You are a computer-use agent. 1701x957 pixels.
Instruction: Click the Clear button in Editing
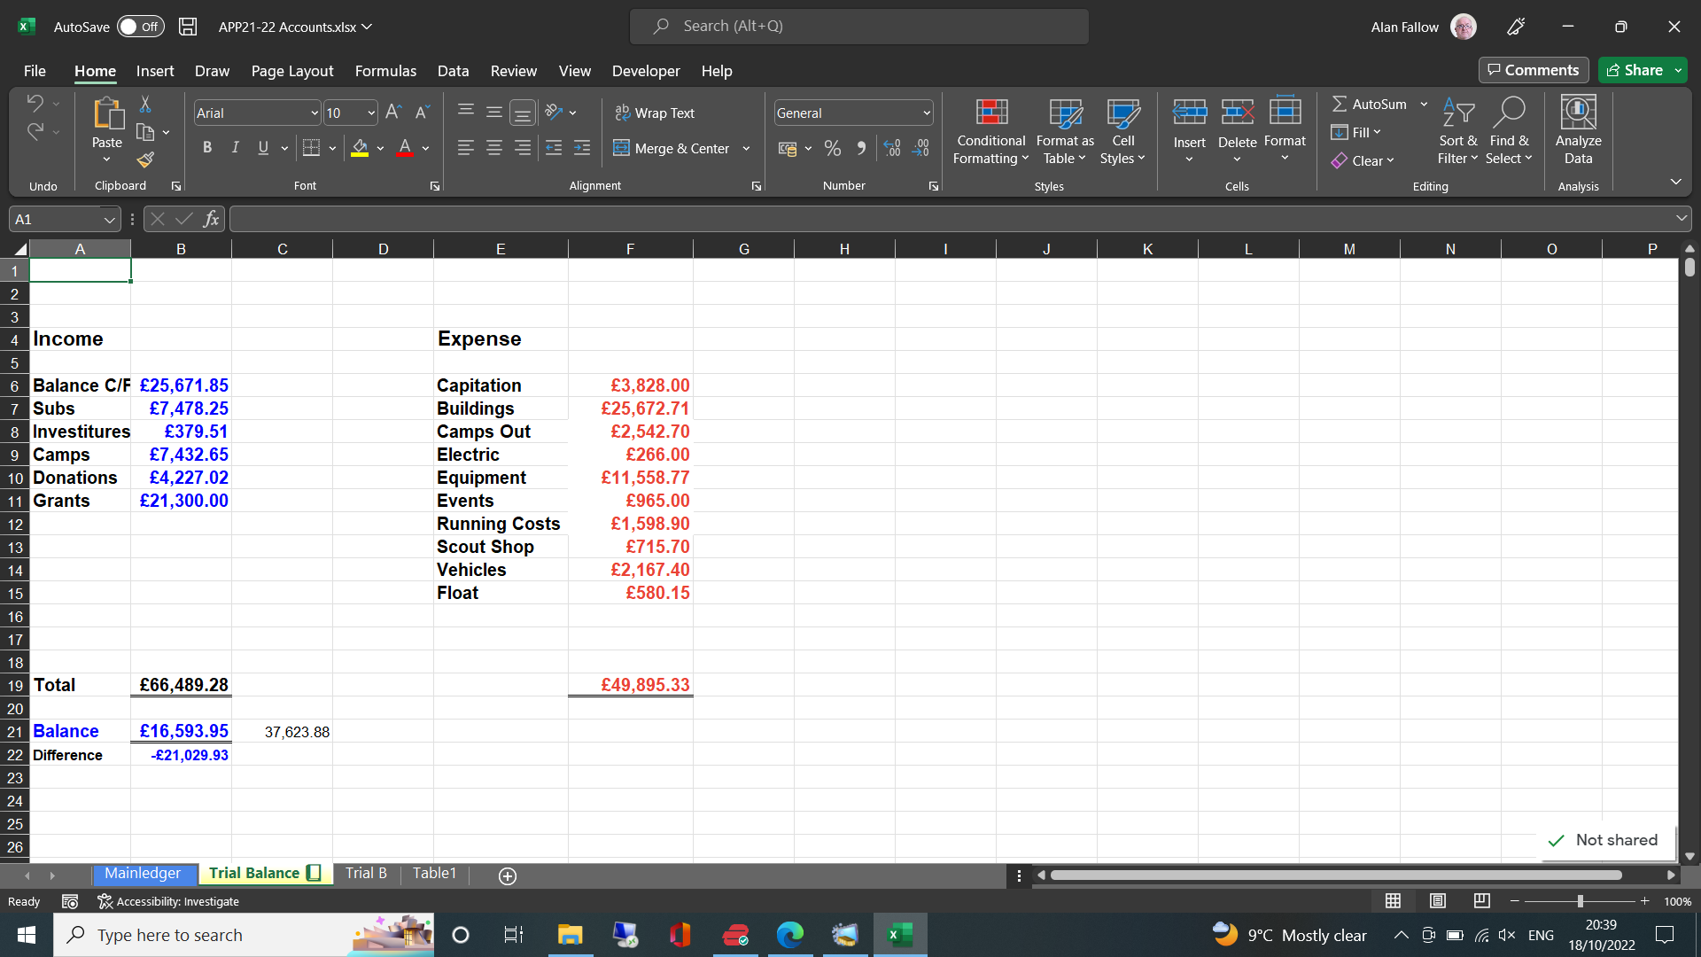[x=1363, y=161]
